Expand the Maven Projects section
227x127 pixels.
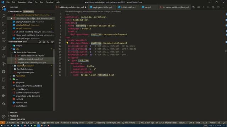[17, 119]
